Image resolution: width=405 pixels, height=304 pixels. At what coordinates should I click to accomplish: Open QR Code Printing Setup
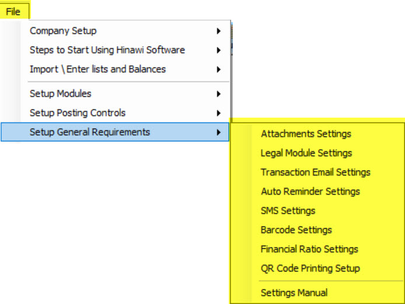pyautogui.click(x=317, y=268)
